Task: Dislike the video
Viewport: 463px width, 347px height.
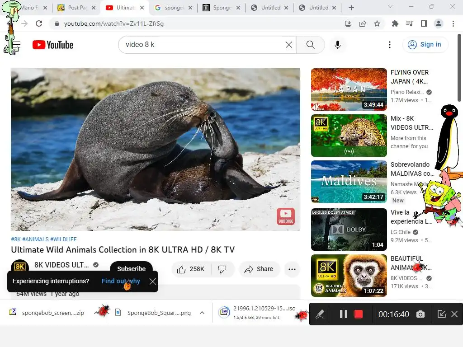Action: pos(222,269)
